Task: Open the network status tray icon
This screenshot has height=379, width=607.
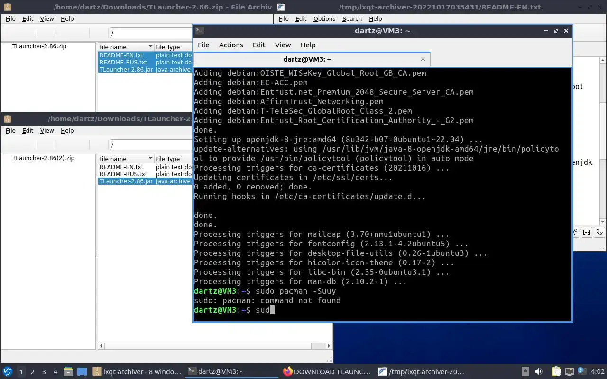Action: pyautogui.click(x=570, y=371)
